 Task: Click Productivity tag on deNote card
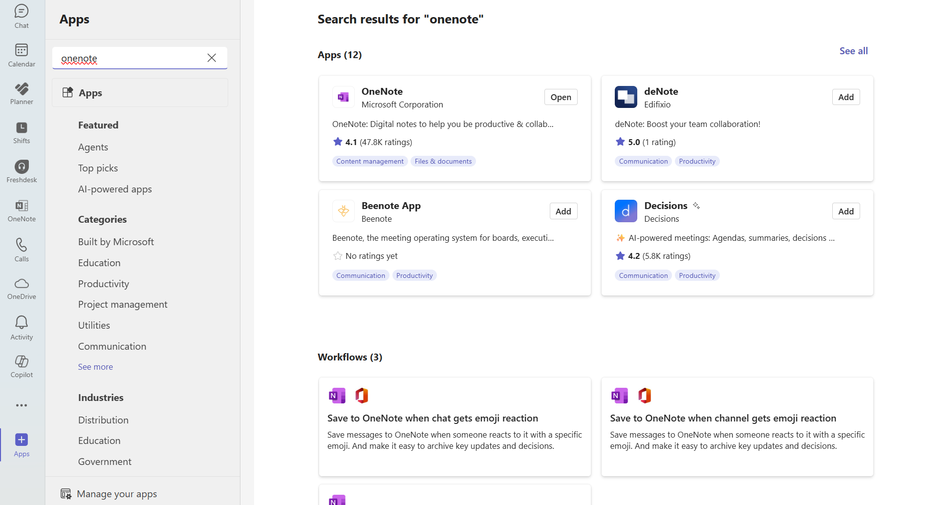click(697, 161)
